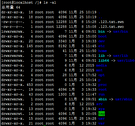Click year 2015 on srv row
135x126 pixels.
(90, 104)
